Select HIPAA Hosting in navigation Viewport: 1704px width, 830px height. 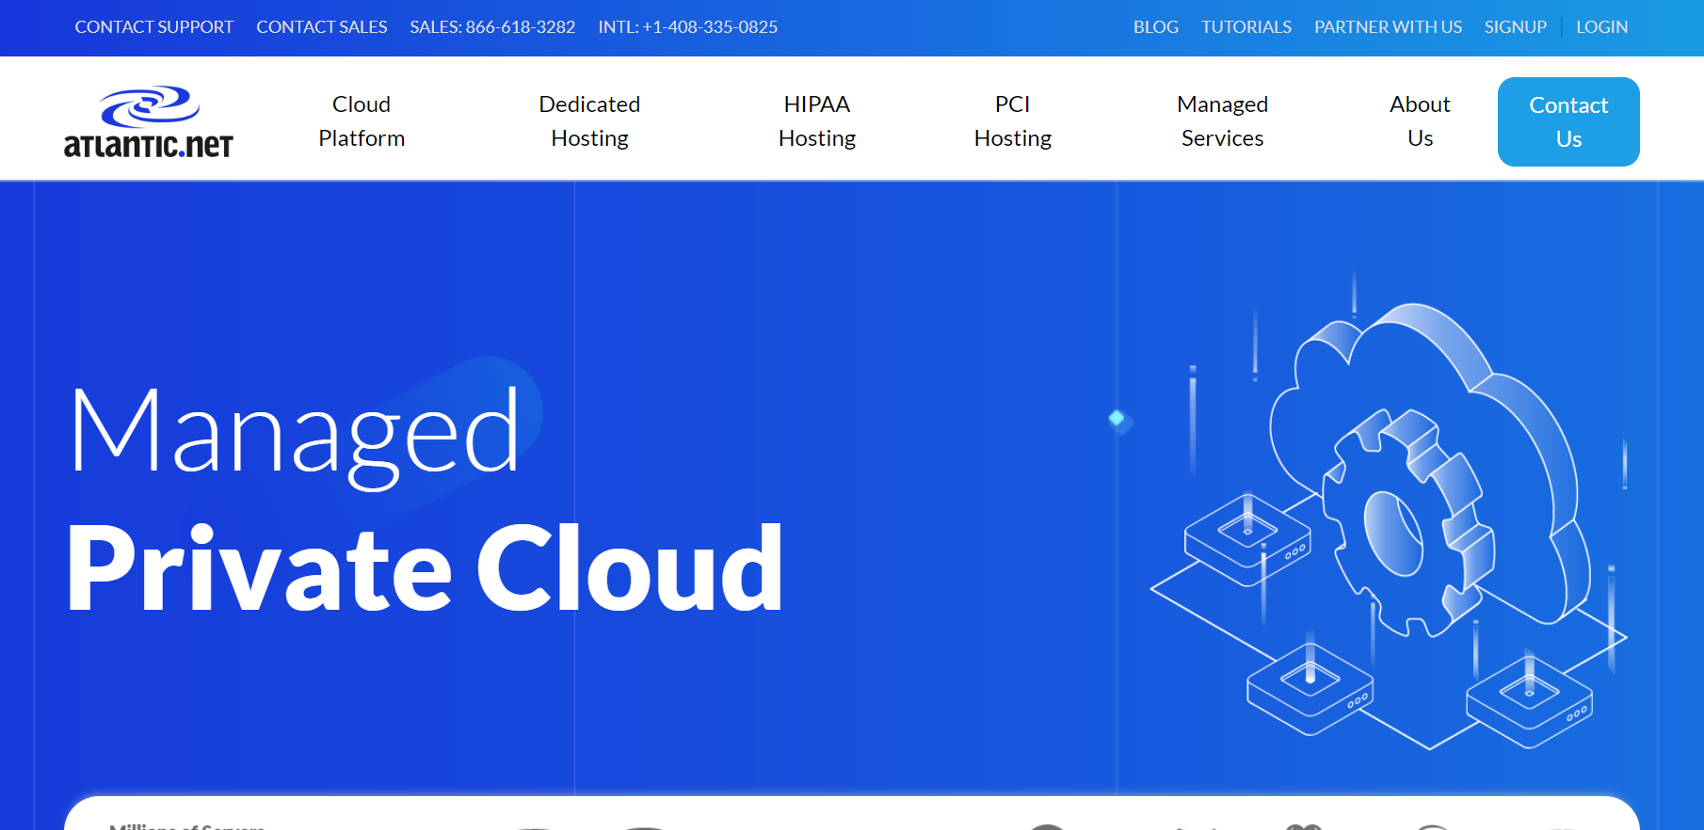tap(816, 121)
